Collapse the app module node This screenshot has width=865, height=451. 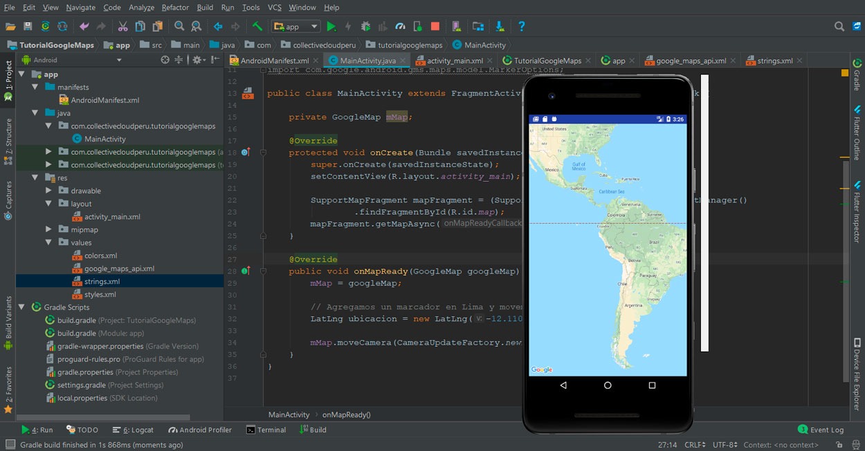coord(21,74)
